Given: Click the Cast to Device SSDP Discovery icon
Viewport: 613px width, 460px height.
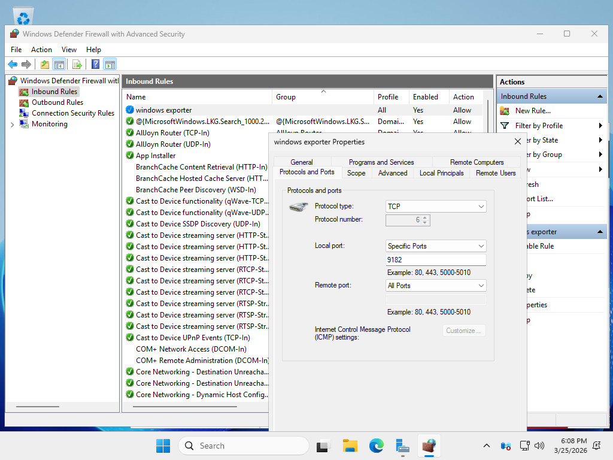Looking at the screenshot, I should (130, 224).
